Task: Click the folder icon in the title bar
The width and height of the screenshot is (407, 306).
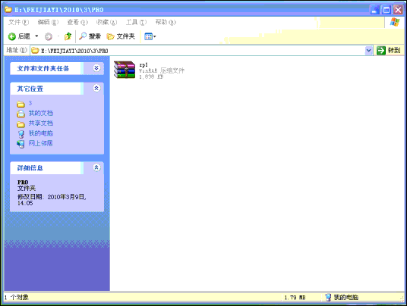Action: coord(8,10)
